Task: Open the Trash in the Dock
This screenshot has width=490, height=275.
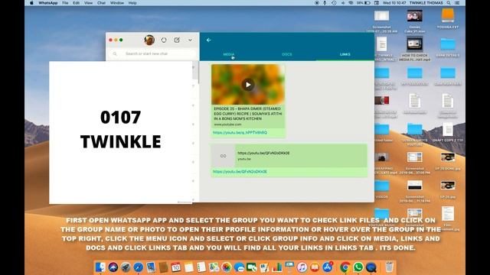Action: (x=389, y=267)
